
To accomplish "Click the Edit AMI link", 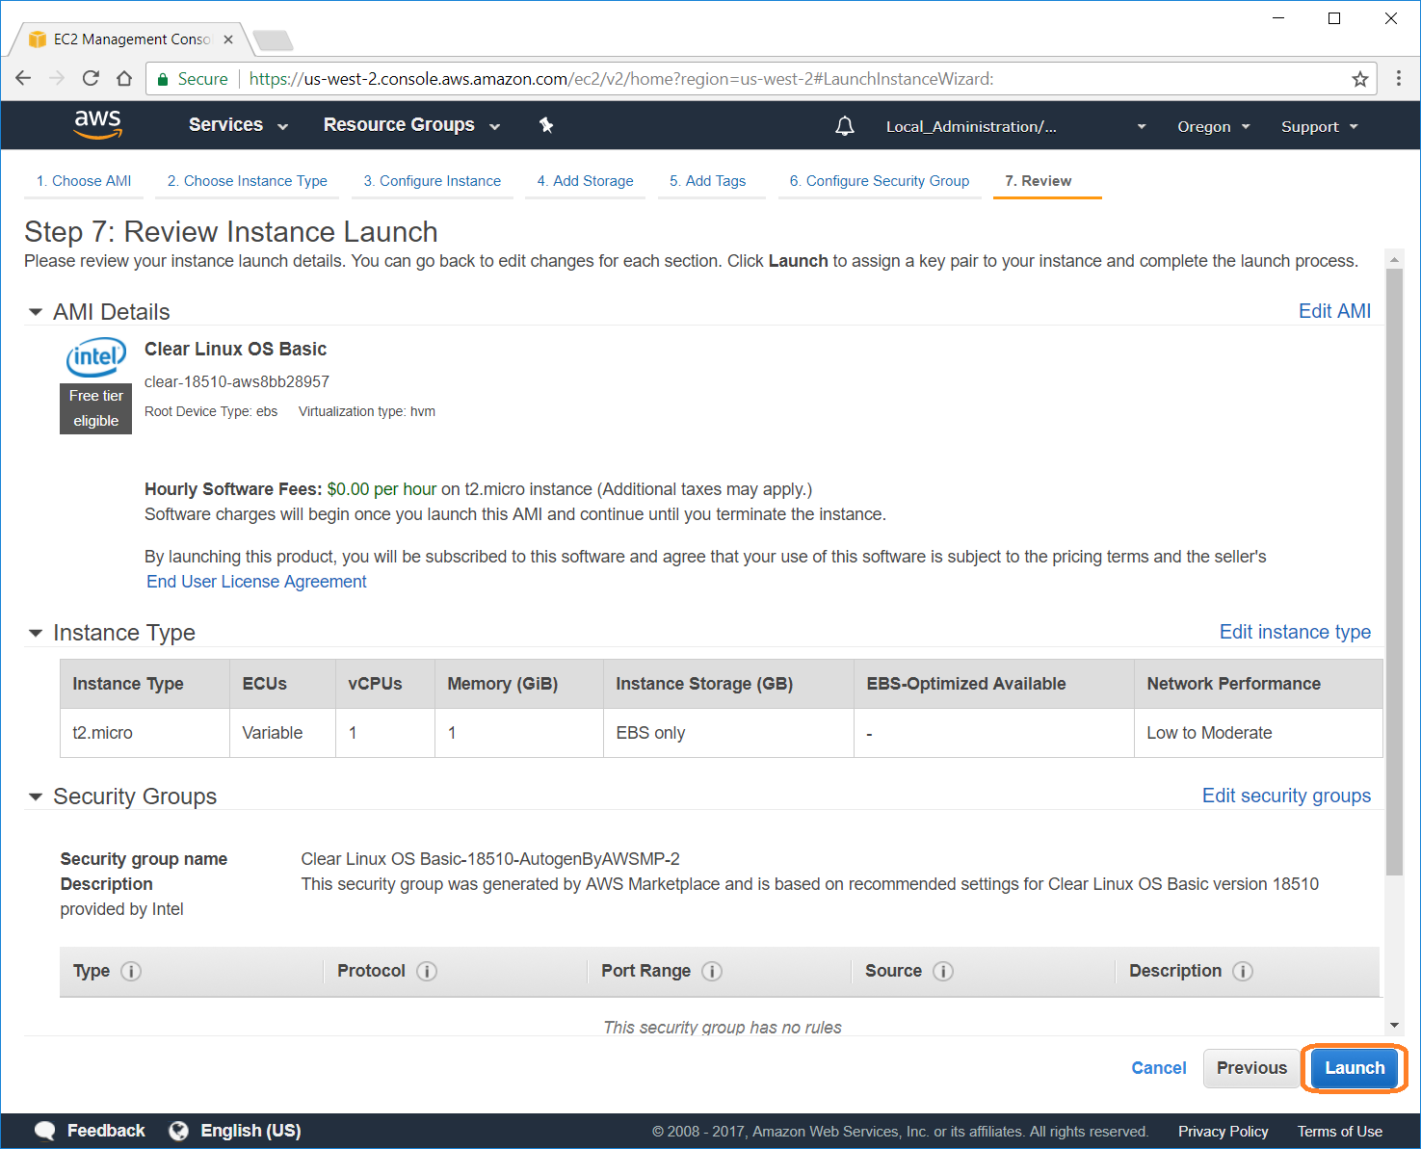I will pos(1334,311).
